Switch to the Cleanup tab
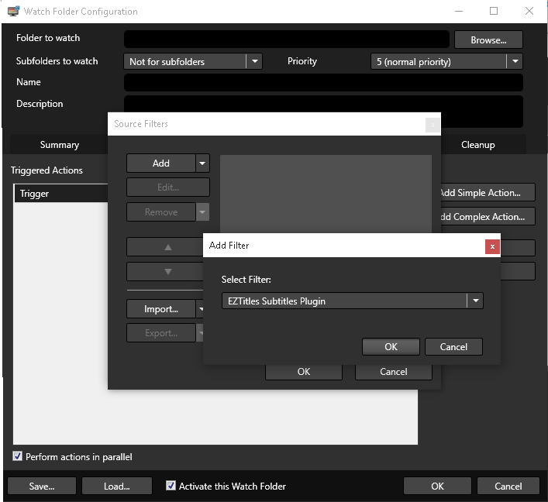Screen dimensions: 548x502 tap(477, 145)
